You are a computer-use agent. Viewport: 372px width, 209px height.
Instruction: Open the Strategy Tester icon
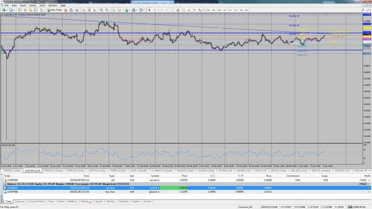click(x=41, y=10)
